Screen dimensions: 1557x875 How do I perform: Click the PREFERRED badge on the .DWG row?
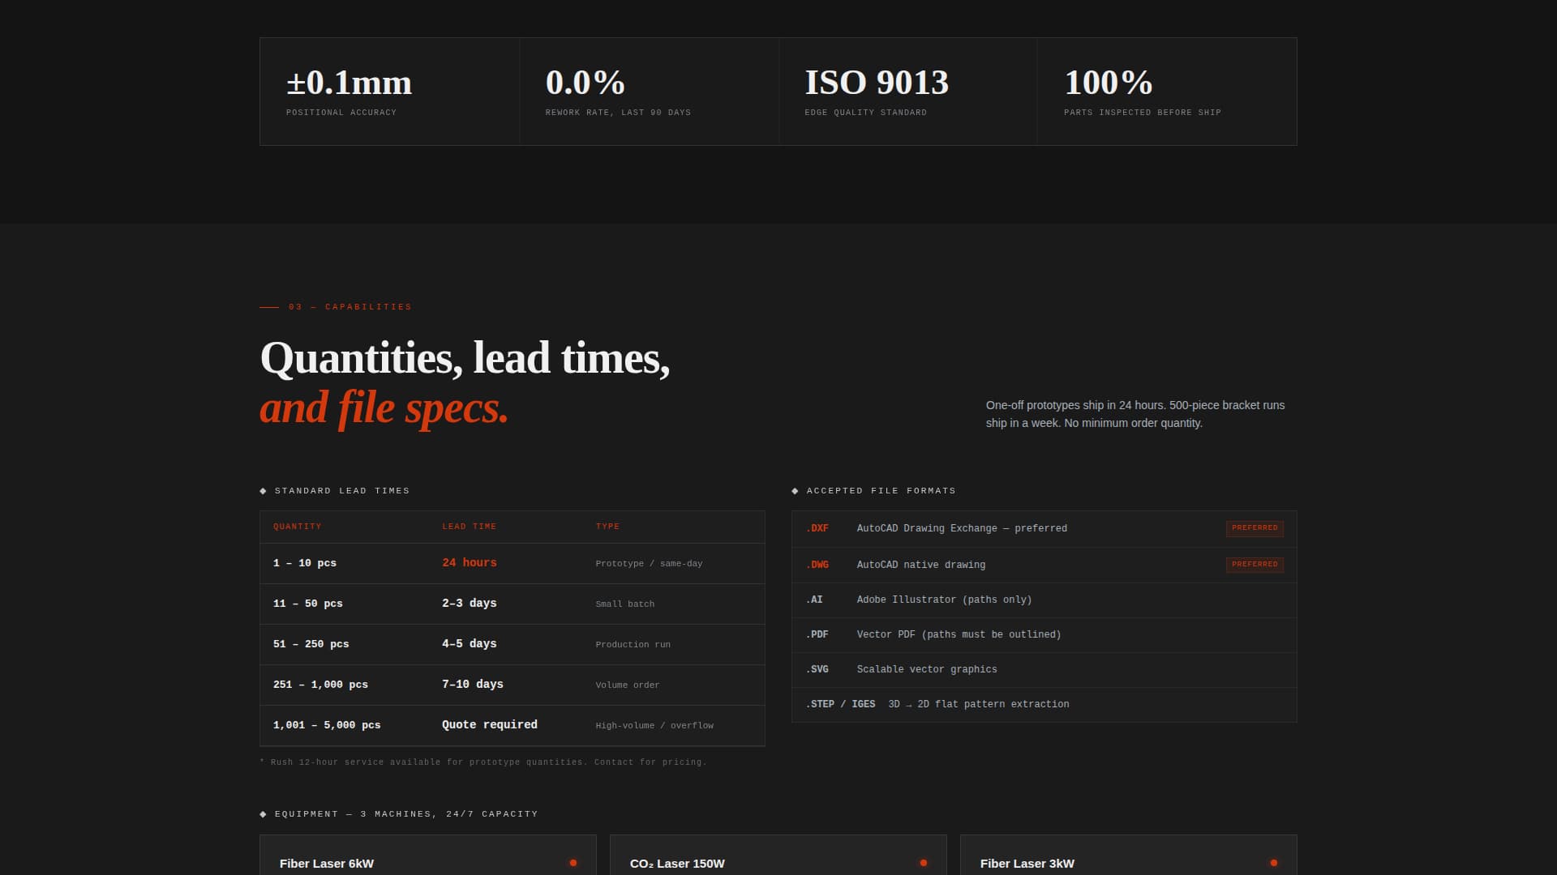click(1255, 565)
